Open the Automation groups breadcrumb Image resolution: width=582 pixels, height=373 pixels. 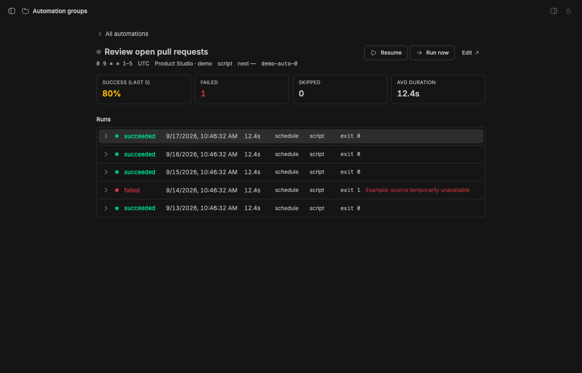pyautogui.click(x=60, y=11)
